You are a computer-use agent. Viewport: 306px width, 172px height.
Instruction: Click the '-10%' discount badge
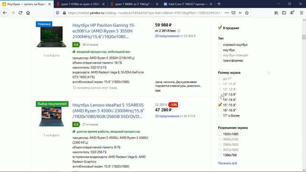173,105
